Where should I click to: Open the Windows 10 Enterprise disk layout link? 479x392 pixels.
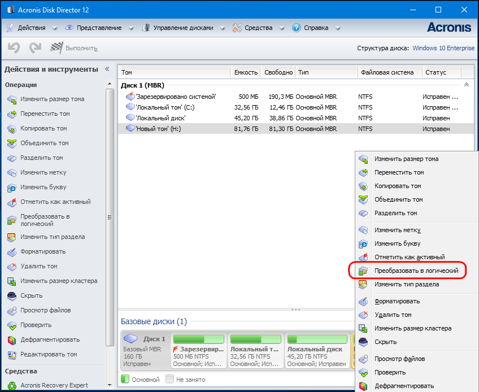tap(443, 49)
